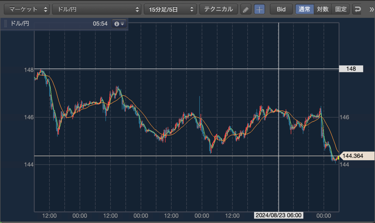This screenshot has height=223, width=375.
Task: Click the 2024/08/23 06:00 time marker
Action: (x=279, y=215)
